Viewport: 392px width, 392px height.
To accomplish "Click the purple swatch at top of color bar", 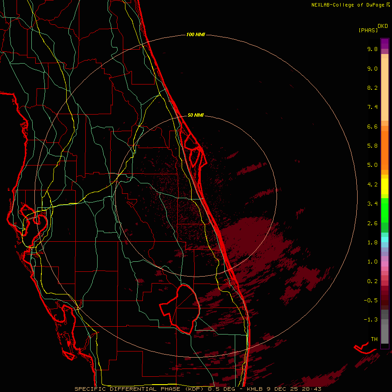I will (385, 44).
